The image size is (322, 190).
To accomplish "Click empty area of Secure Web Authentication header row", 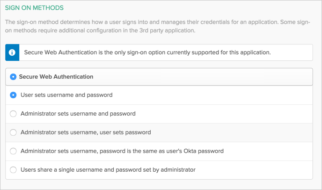I will pos(211,76).
